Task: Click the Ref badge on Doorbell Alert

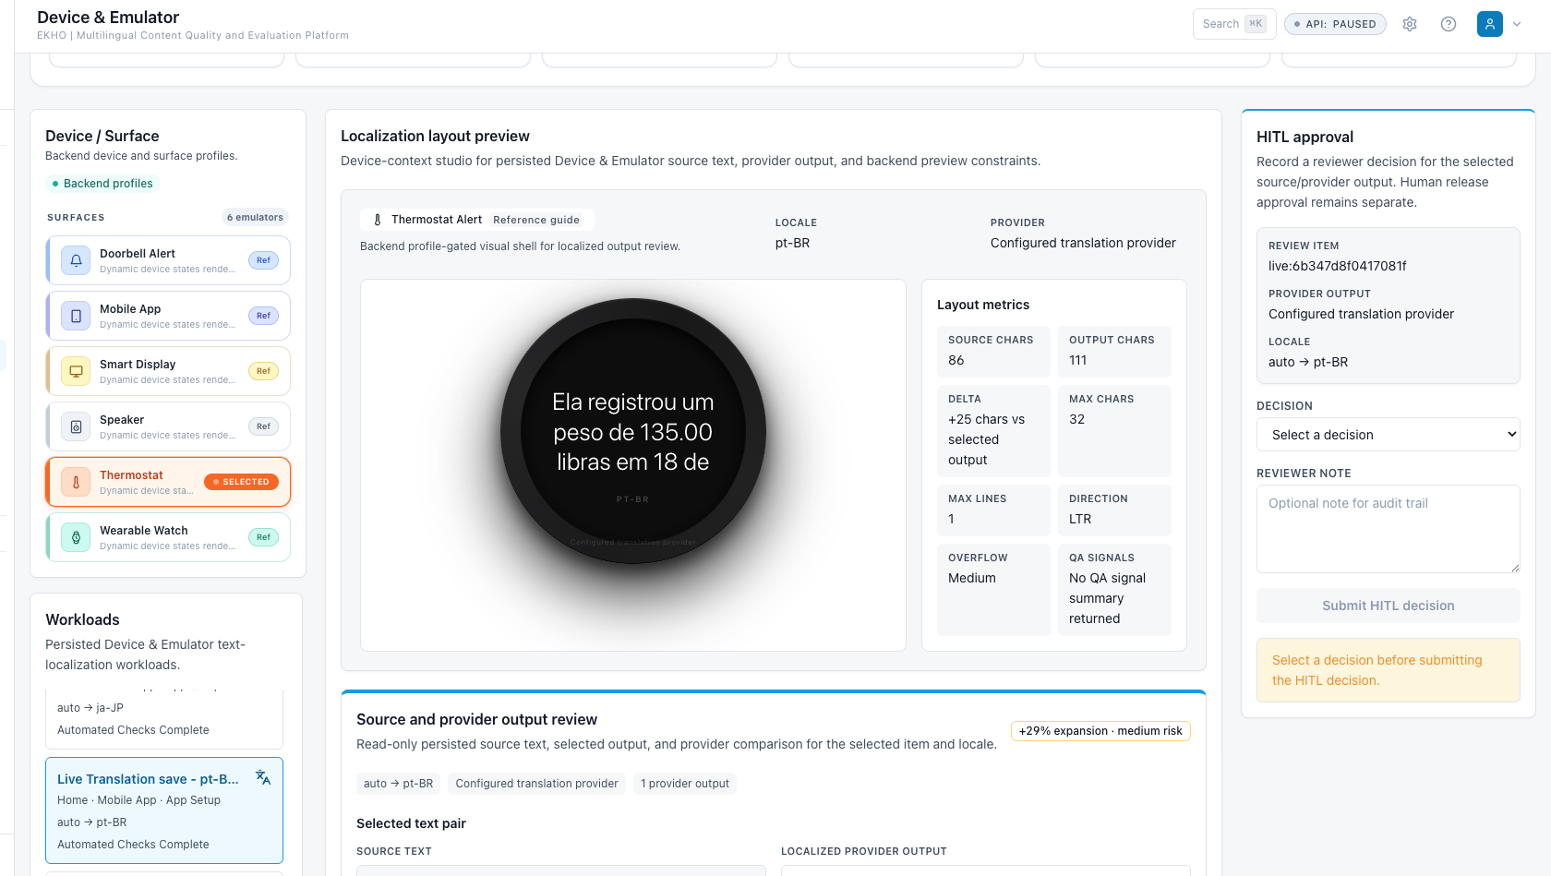Action: click(x=263, y=260)
